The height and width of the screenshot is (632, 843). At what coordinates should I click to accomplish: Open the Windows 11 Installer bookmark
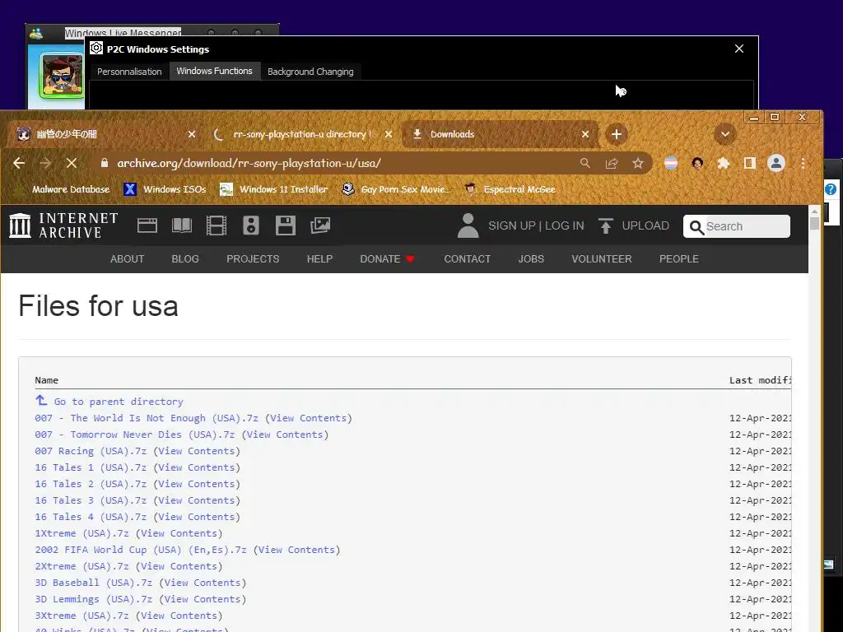274,189
